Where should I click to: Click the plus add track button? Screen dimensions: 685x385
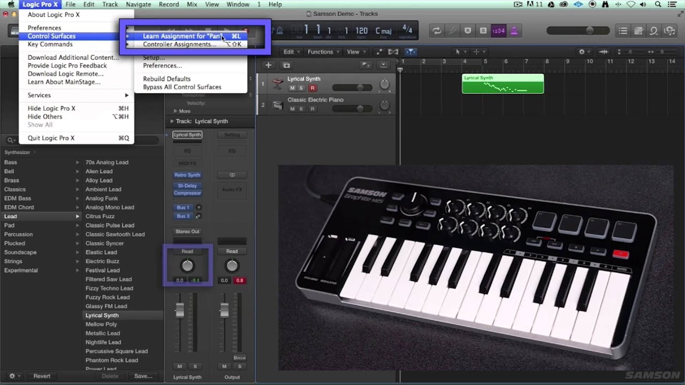coord(269,65)
